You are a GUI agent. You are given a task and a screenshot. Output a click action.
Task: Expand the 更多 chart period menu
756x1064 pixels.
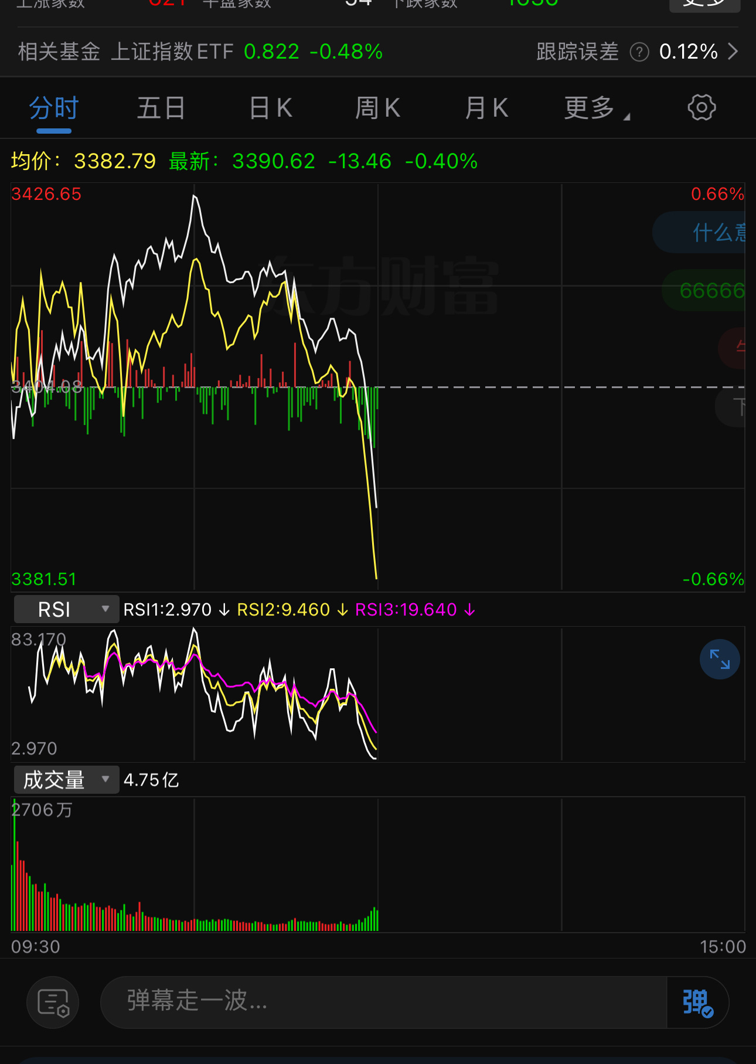click(x=597, y=108)
